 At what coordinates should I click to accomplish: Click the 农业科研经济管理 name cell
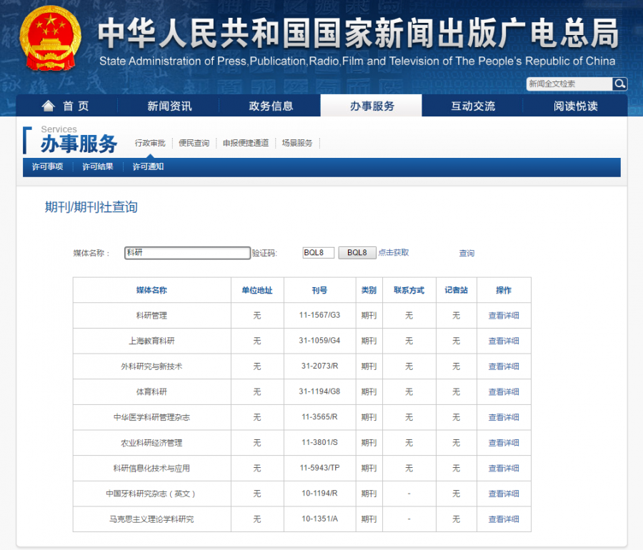point(151,443)
